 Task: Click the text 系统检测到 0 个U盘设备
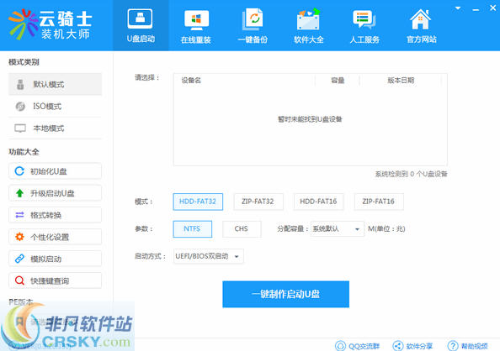[411, 174]
